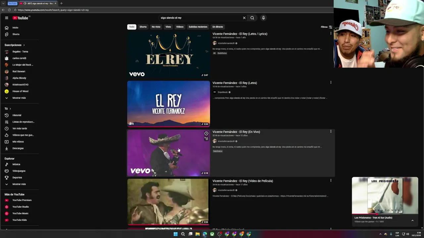The width and height of the screenshot is (424, 238).
Task: Expand the Suscripciones section chevron
Action: pos(24,45)
